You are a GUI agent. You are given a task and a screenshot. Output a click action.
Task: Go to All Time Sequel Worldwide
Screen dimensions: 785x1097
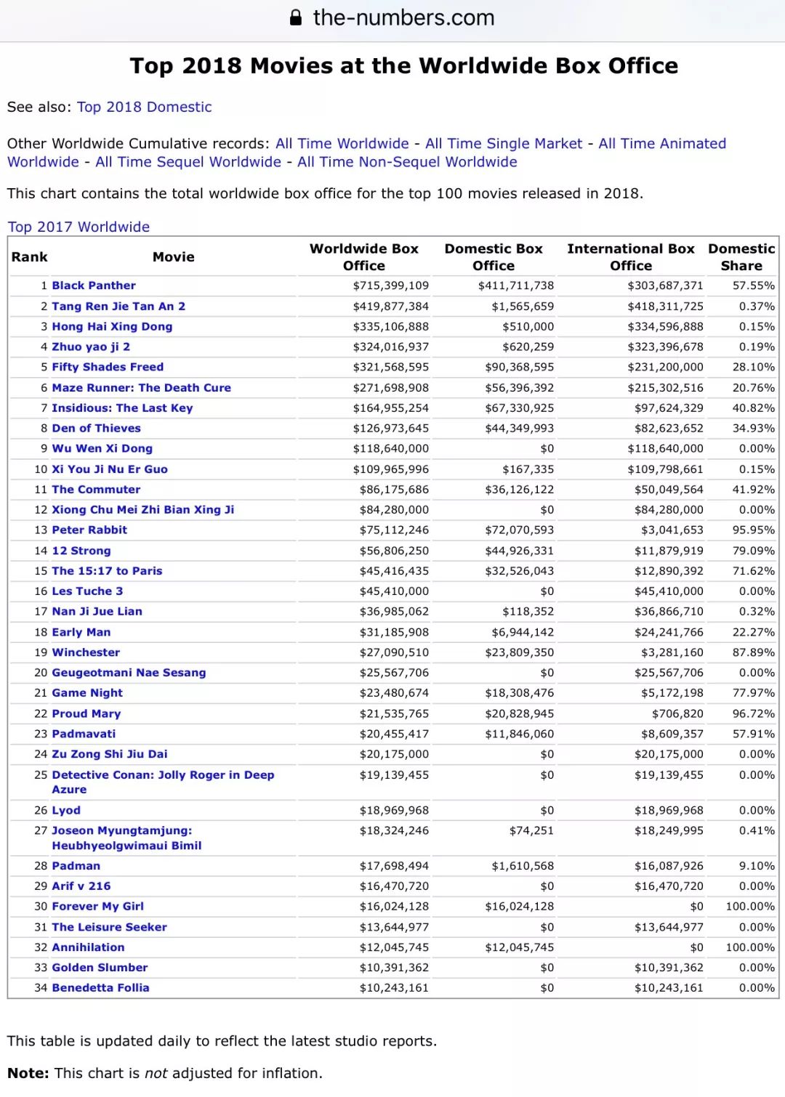188,162
